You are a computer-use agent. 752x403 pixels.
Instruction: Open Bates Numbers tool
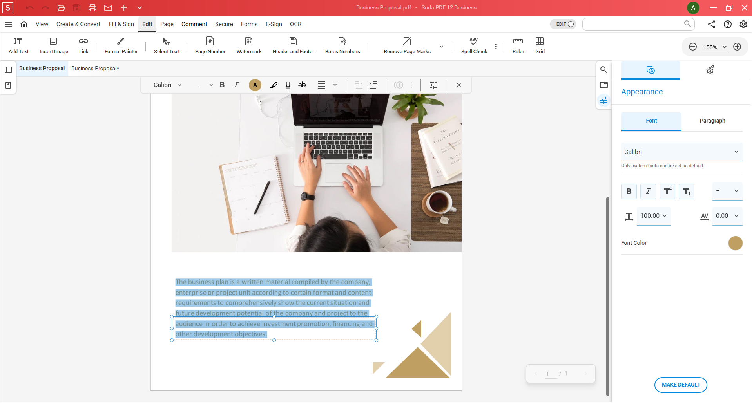pos(342,46)
